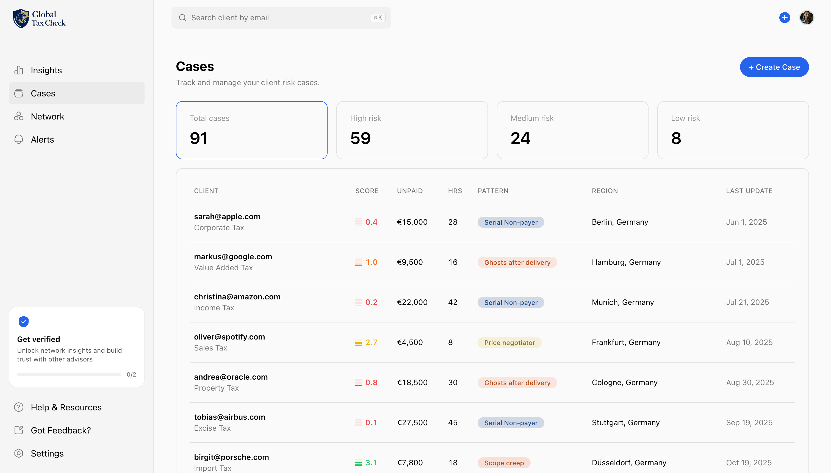Open christina@amazon.com case
Image resolution: width=831 pixels, height=473 pixels.
pos(492,302)
